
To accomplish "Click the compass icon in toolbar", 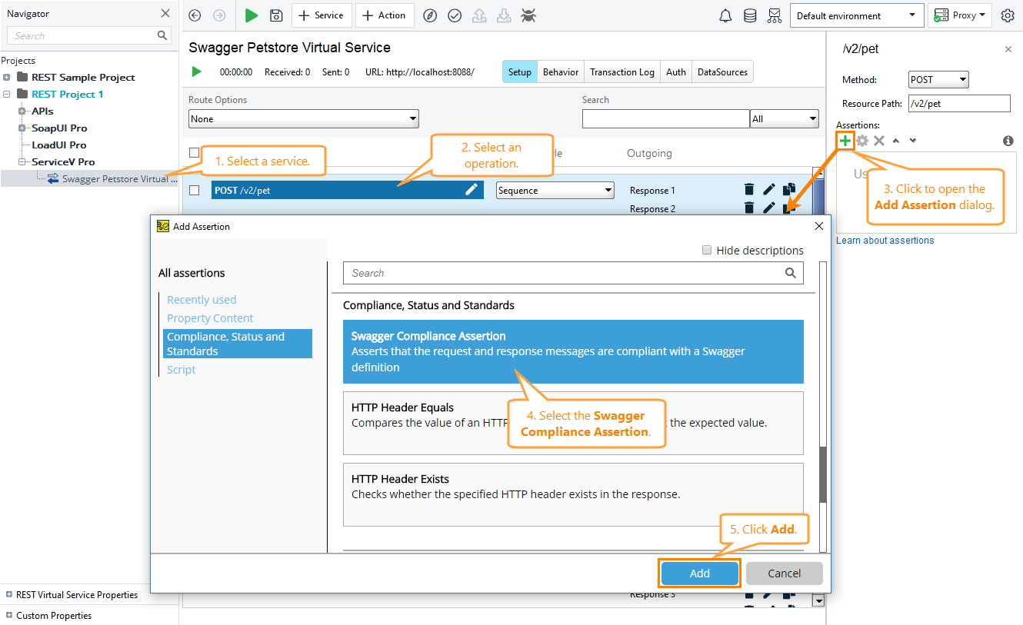I will pyautogui.click(x=431, y=15).
